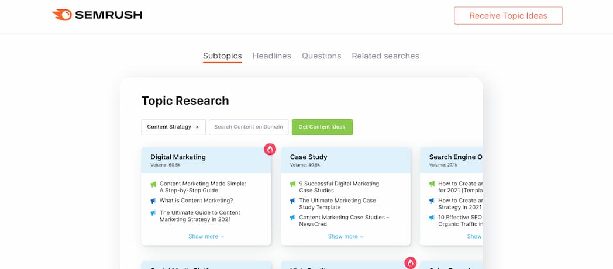Click the Volume: 60.5k text

(166, 165)
